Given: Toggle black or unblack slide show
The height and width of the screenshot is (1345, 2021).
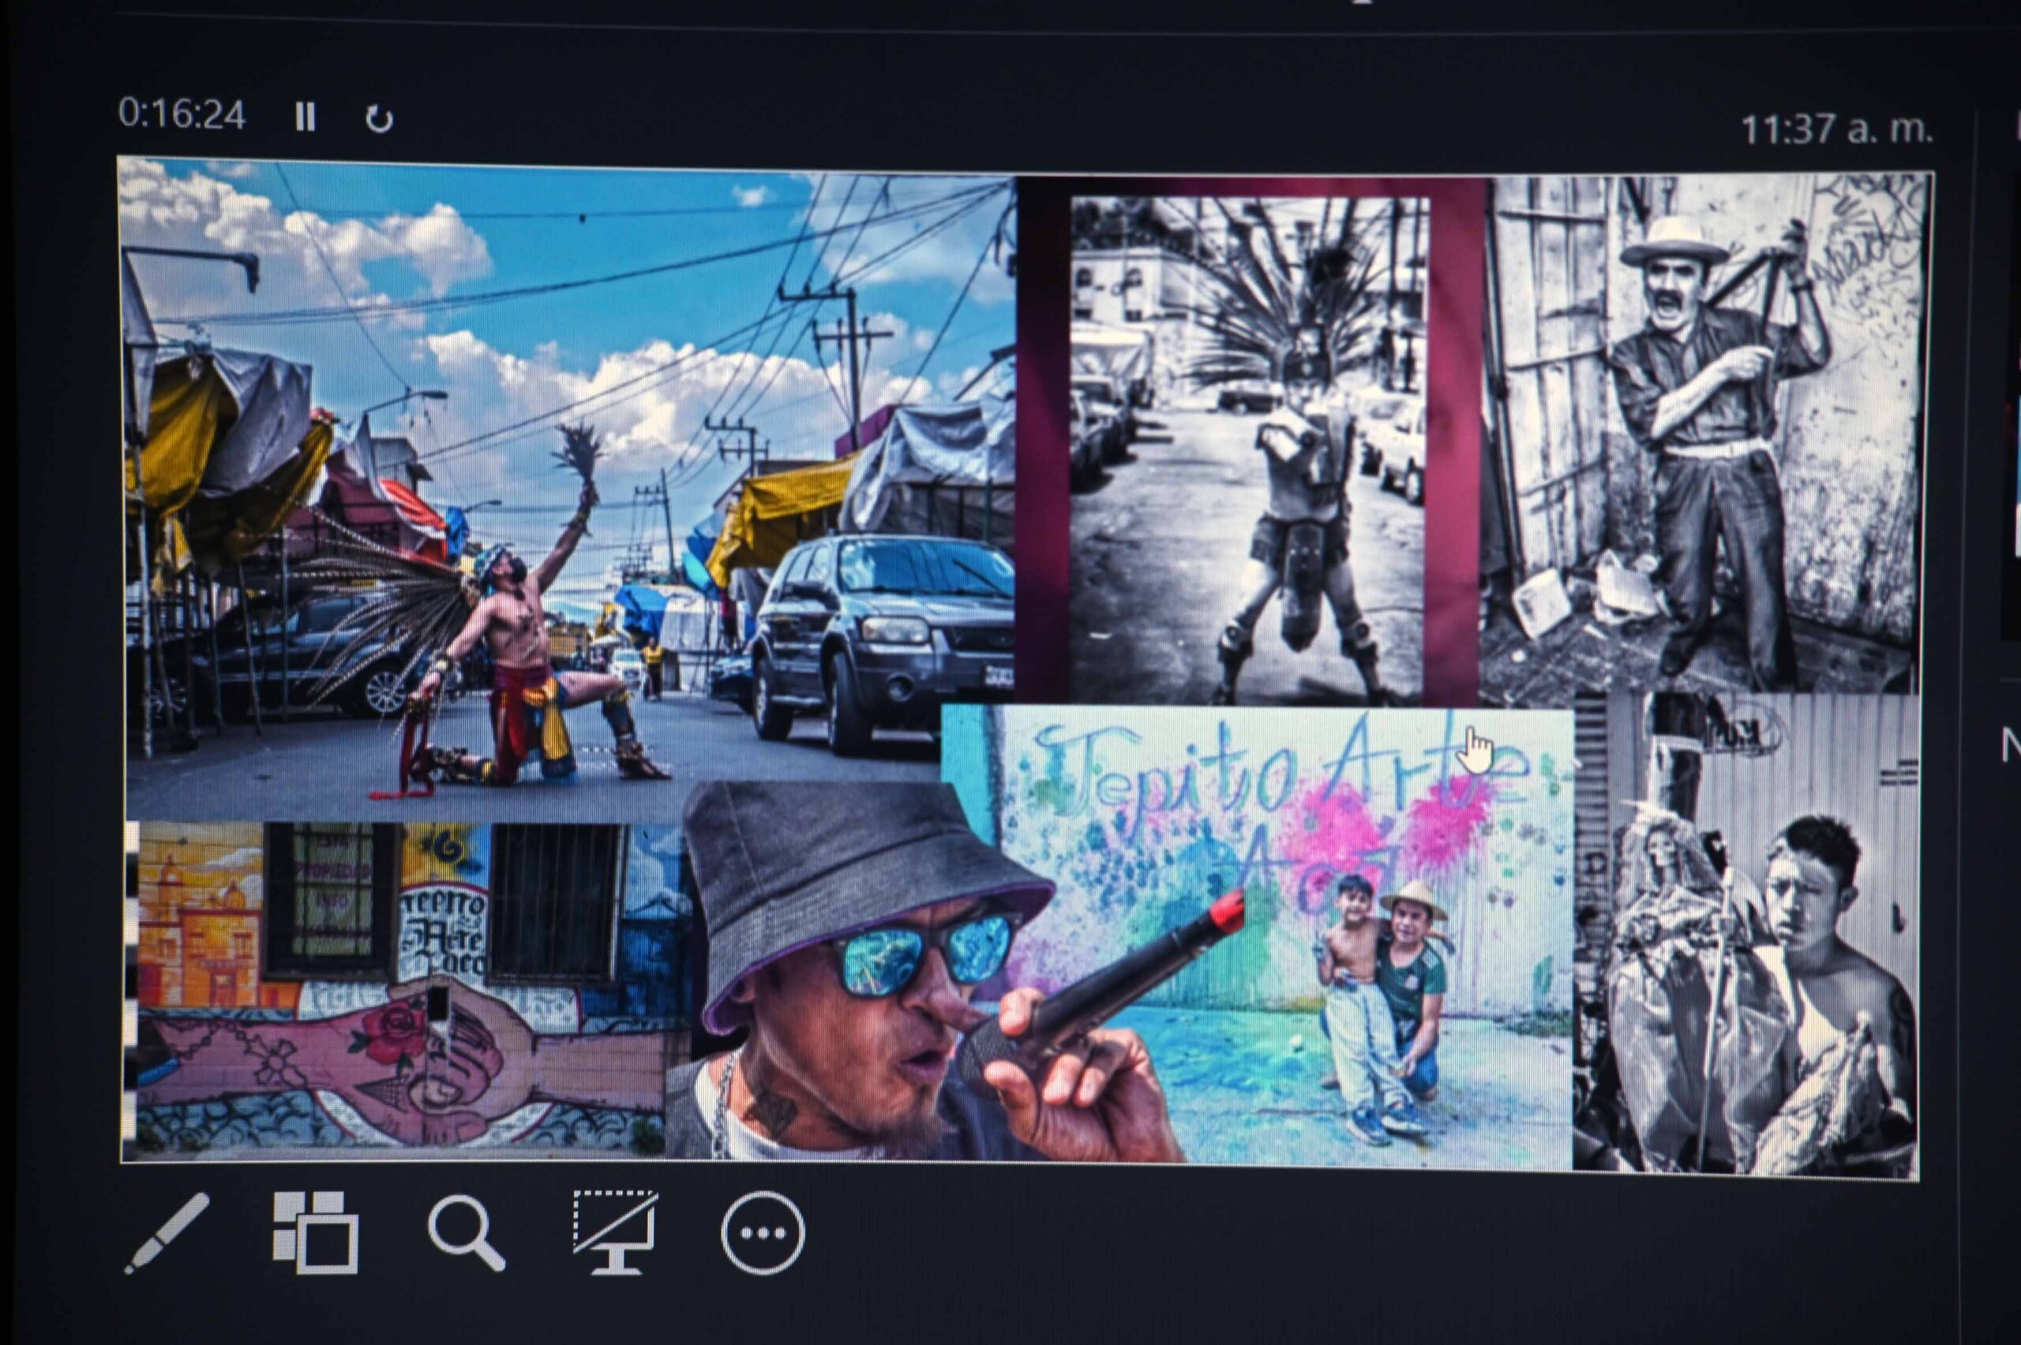Looking at the screenshot, I should (614, 1233).
